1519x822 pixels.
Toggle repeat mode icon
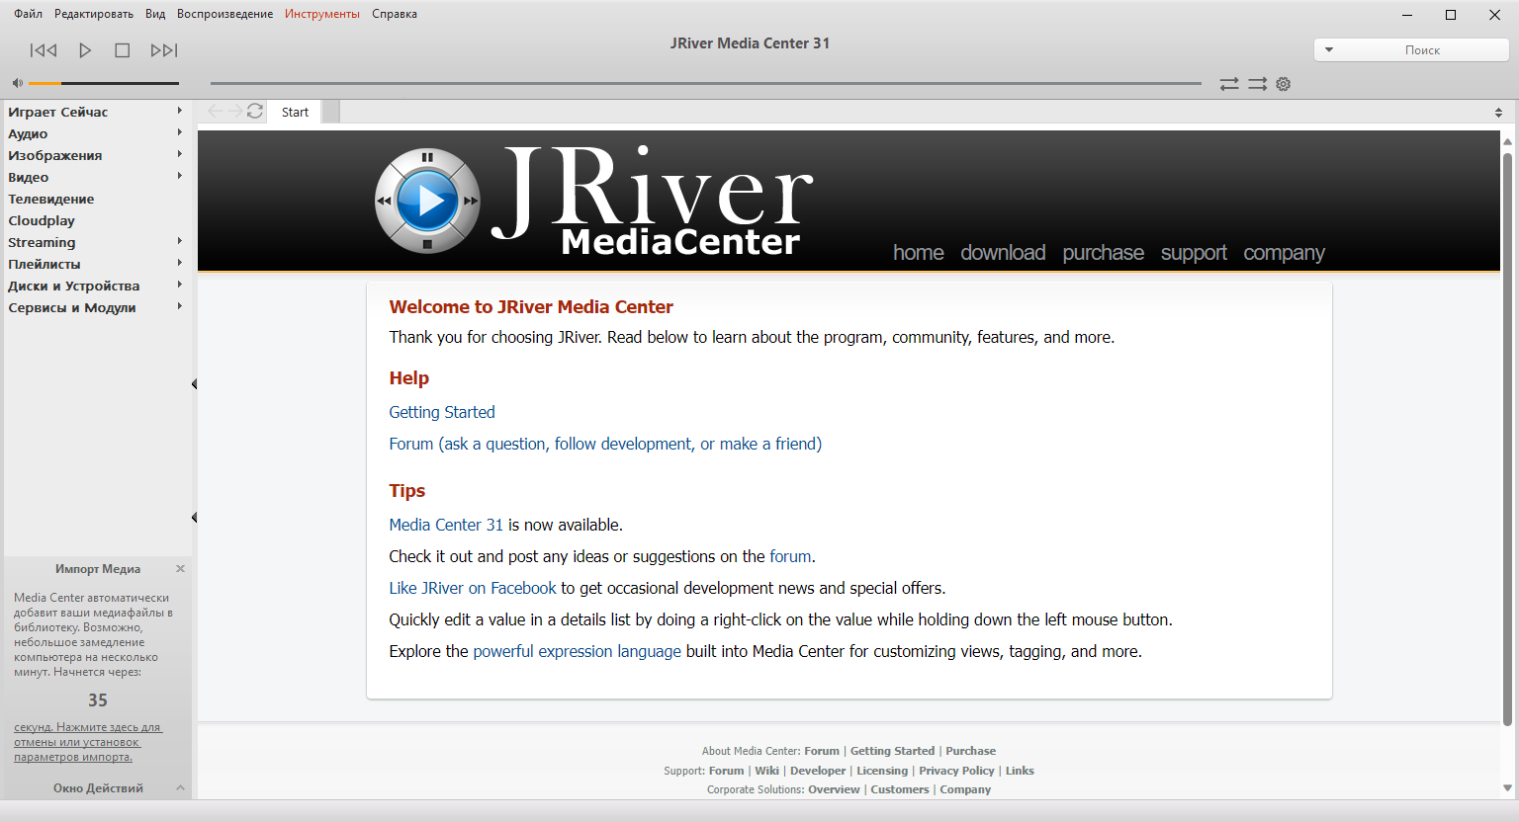click(1229, 84)
